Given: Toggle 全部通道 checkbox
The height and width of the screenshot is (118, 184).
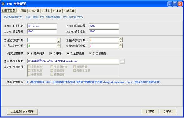Looking at the screenshot, I should (68, 54).
